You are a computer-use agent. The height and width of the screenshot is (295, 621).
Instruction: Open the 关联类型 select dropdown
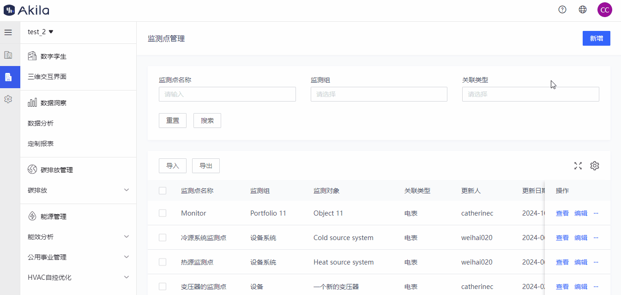click(530, 94)
